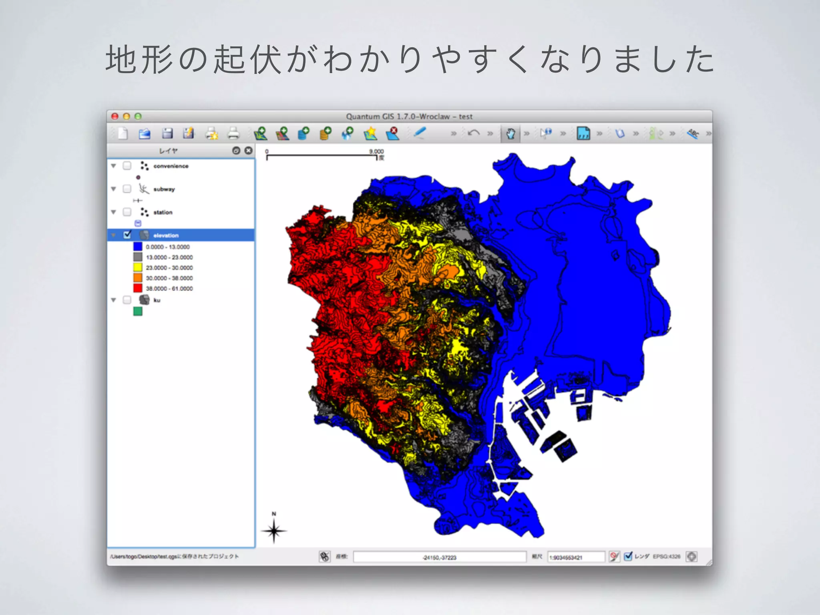Click the scale input field
Viewport: 820px width, 615px height.
tap(575, 557)
